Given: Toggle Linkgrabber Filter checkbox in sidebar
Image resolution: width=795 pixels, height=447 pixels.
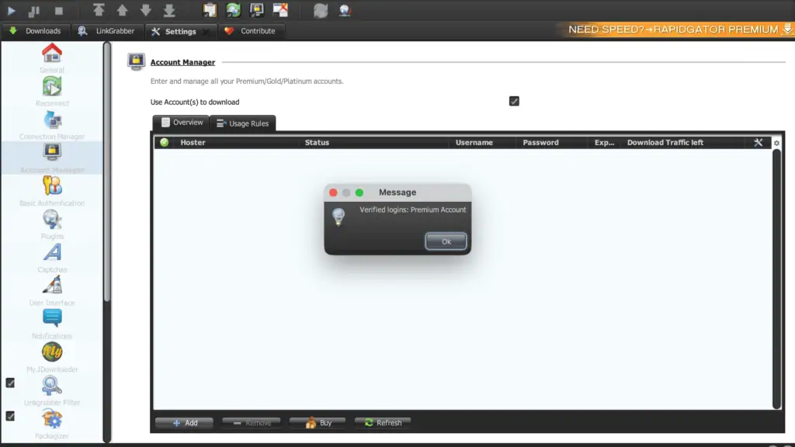Looking at the screenshot, I should 10,383.
